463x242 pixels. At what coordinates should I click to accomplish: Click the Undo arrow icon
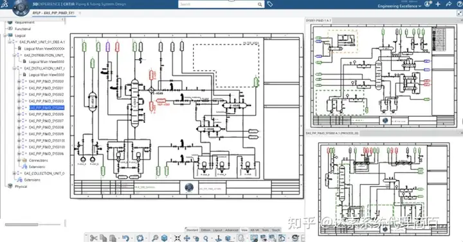(126, 238)
